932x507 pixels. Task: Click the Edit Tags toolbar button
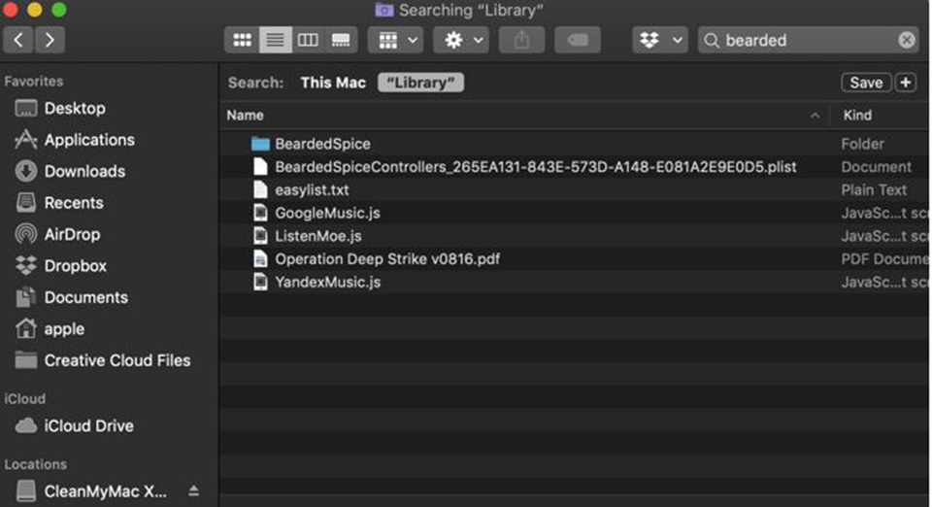577,41
